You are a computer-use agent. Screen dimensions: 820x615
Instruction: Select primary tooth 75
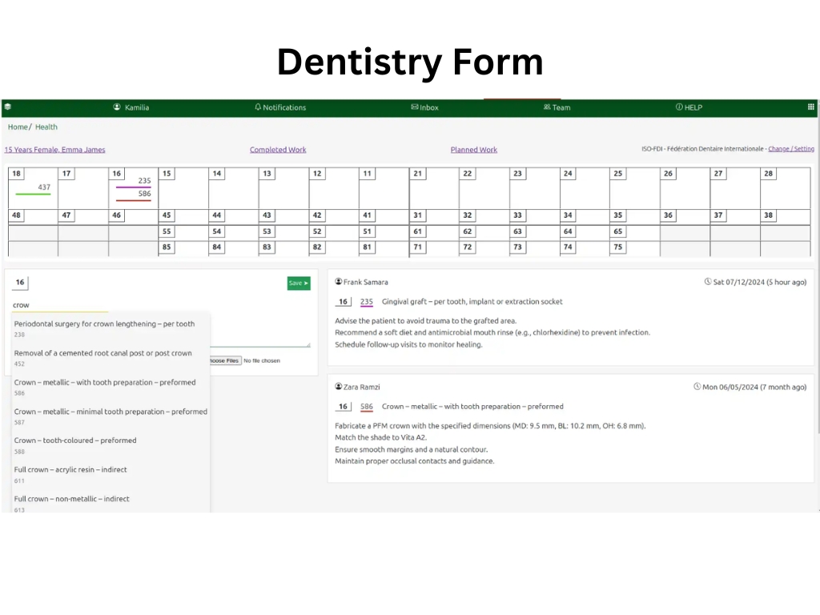[x=617, y=247]
